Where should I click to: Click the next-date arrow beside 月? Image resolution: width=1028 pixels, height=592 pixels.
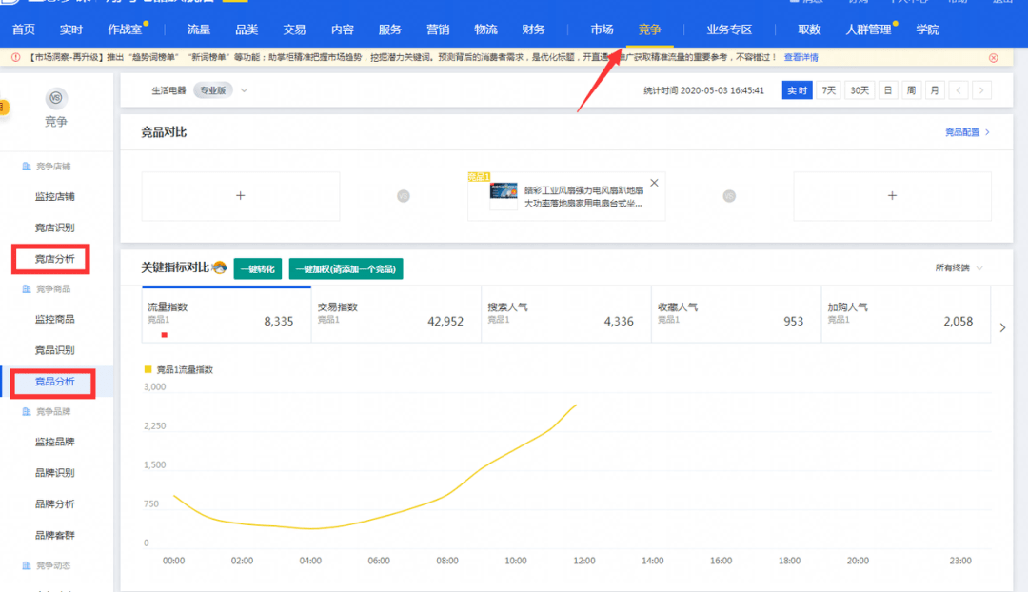[982, 90]
